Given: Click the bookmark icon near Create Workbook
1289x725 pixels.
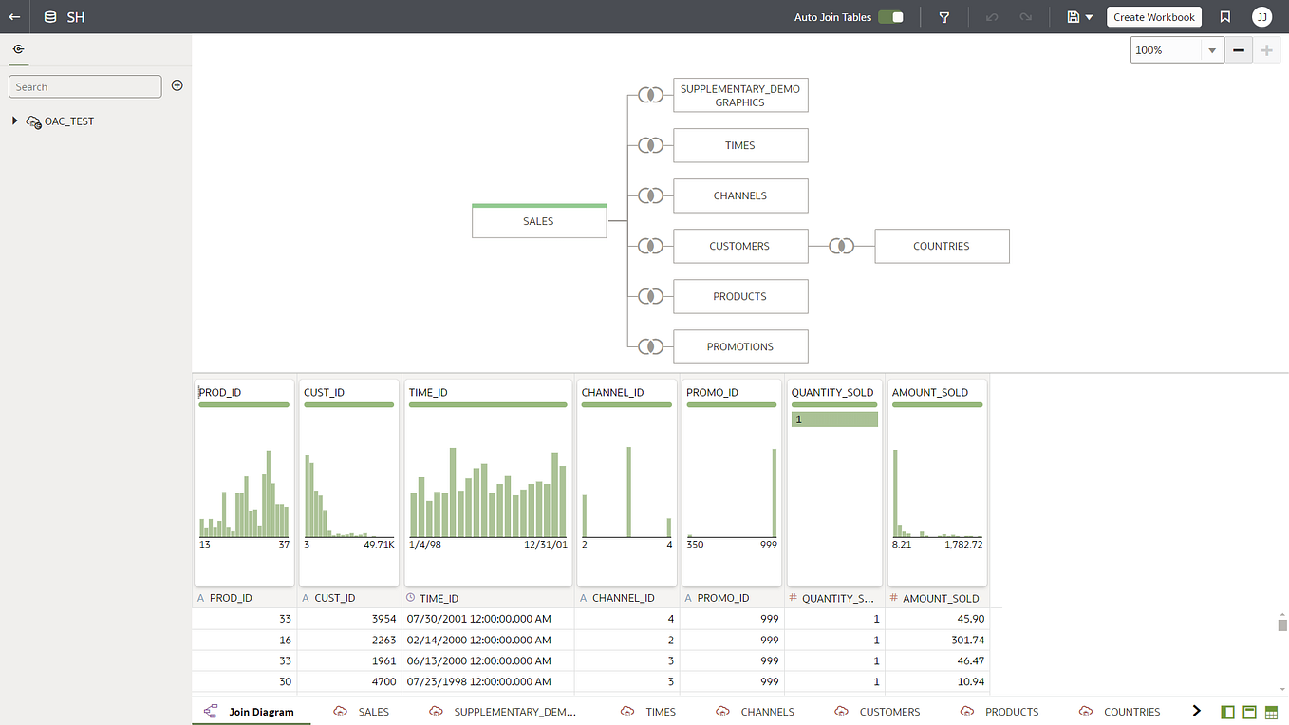Looking at the screenshot, I should pyautogui.click(x=1224, y=16).
